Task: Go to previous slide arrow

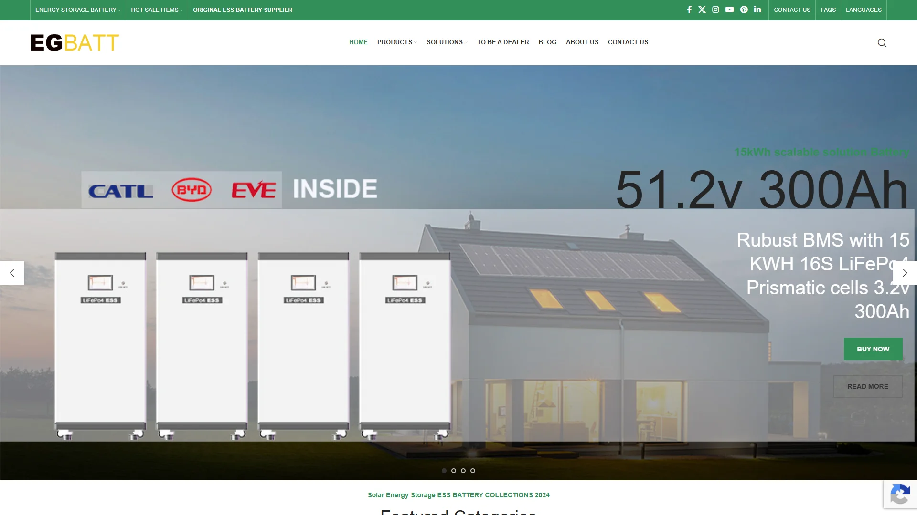Action: tap(12, 273)
